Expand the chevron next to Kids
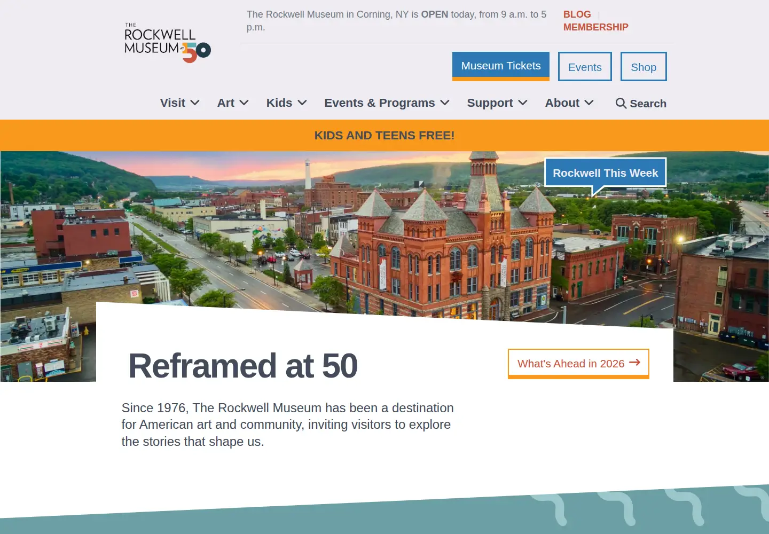 (x=302, y=103)
